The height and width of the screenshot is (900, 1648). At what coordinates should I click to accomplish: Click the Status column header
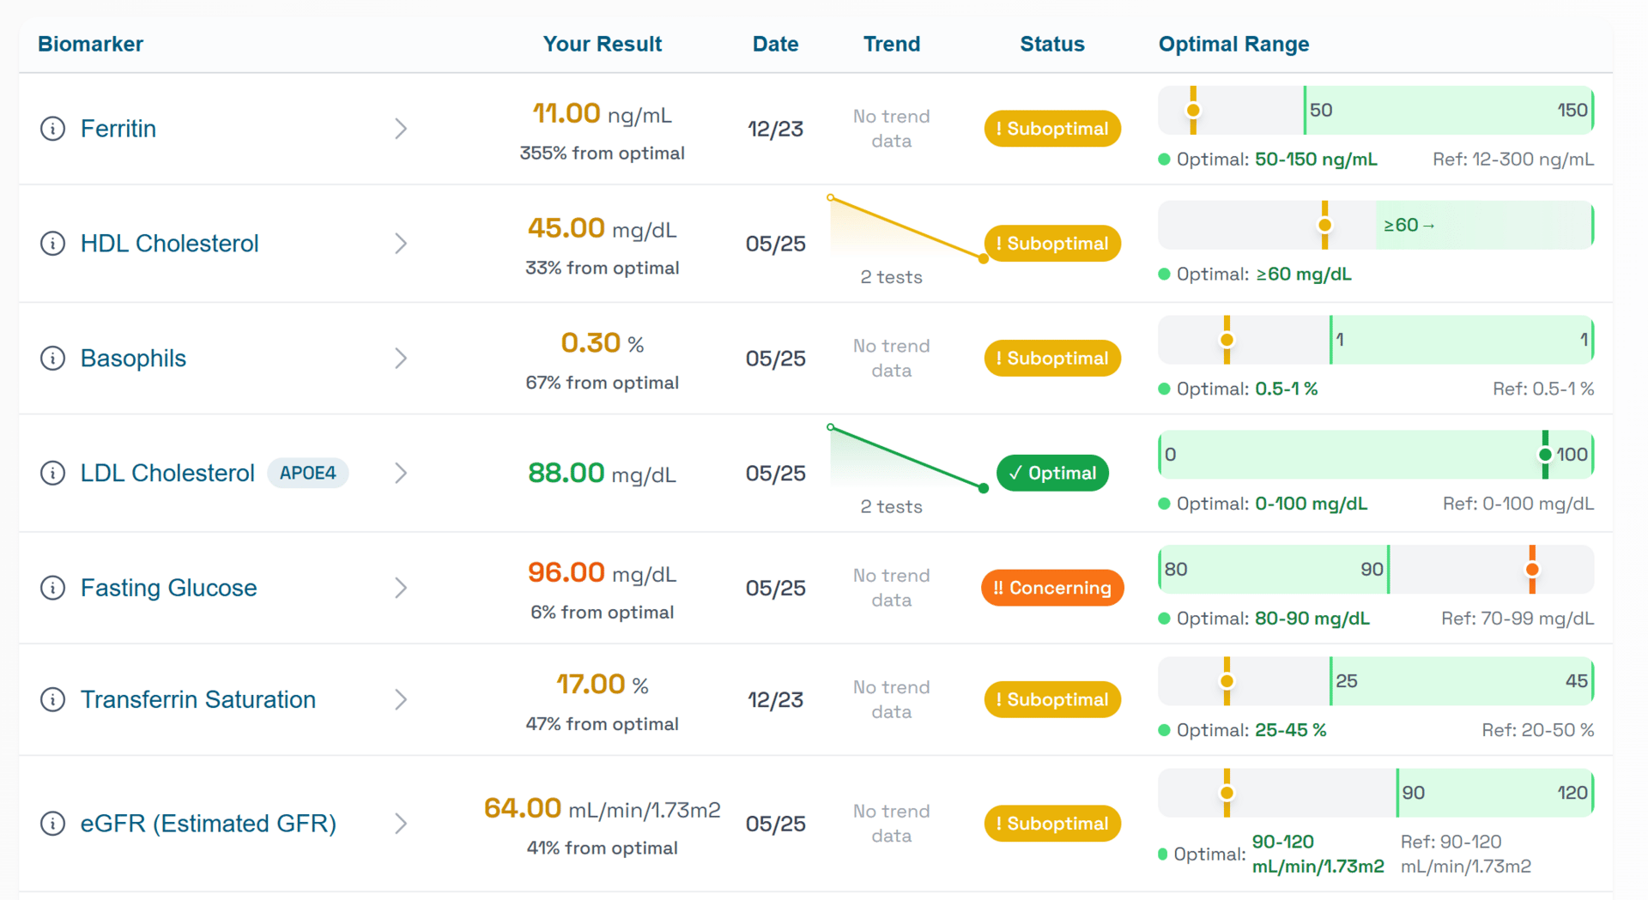(x=1051, y=44)
